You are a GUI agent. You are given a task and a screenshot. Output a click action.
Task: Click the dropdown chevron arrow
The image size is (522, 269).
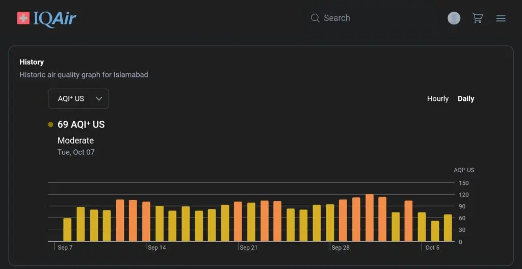(x=99, y=99)
